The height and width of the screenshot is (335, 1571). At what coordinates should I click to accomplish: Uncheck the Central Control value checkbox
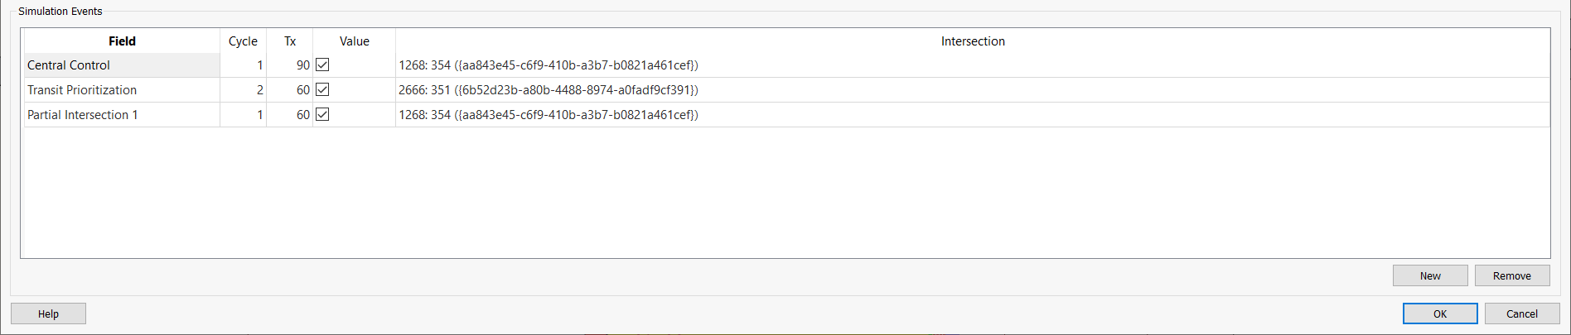coord(322,65)
